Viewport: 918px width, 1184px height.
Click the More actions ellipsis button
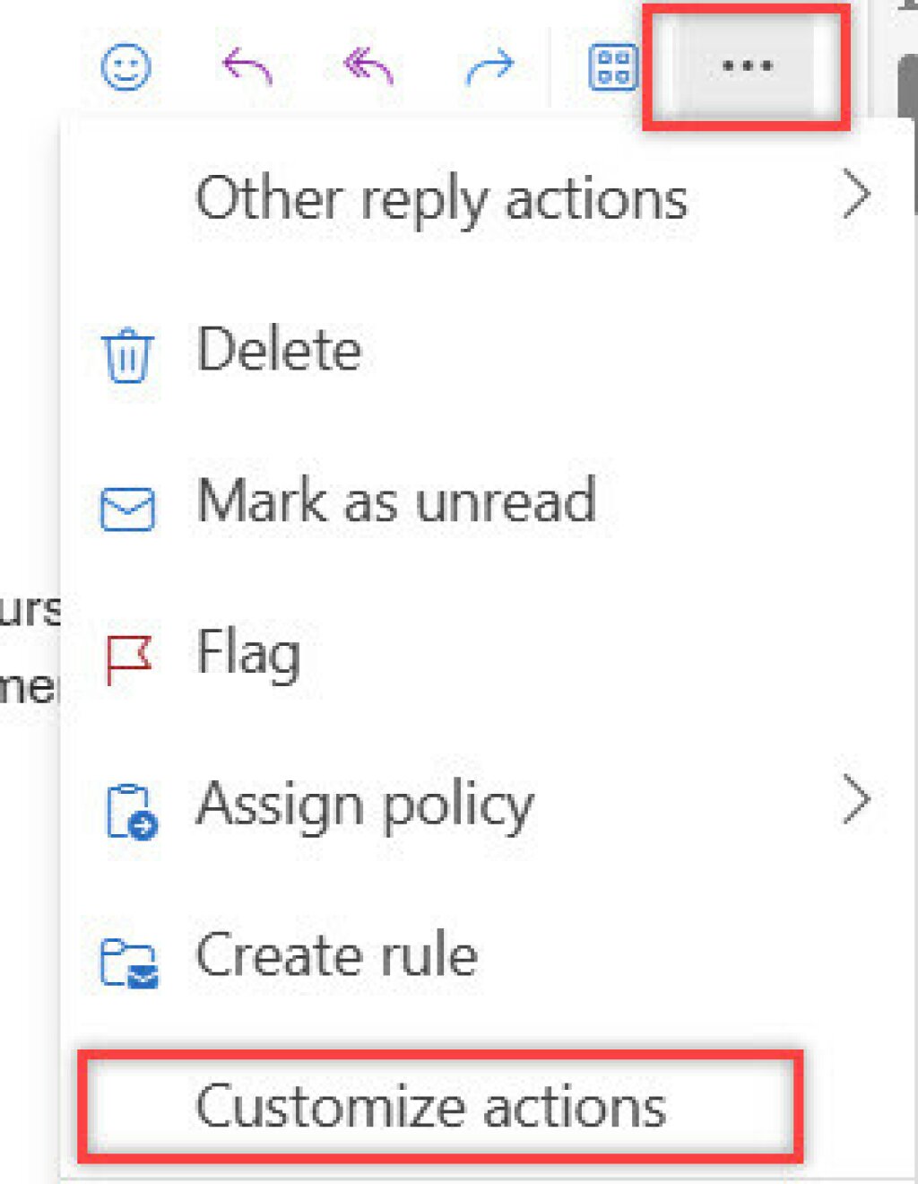(747, 67)
